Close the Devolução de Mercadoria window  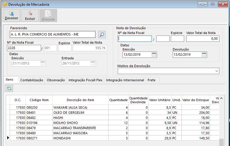(x=223, y=4)
